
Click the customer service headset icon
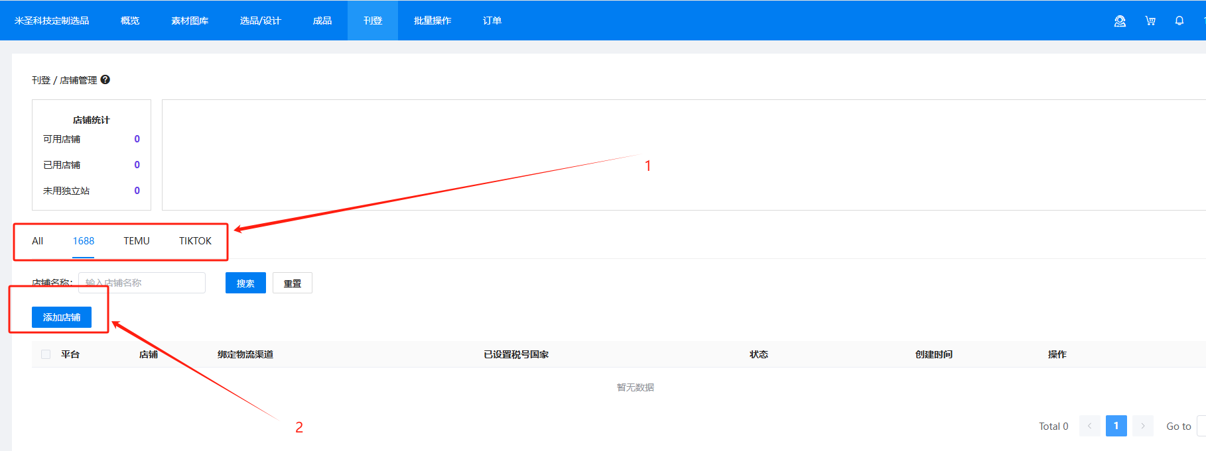pyautogui.click(x=1120, y=21)
